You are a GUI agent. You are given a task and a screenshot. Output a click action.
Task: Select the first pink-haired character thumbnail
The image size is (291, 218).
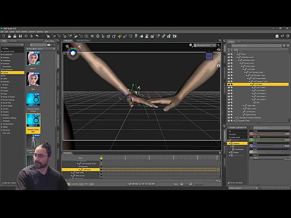click(x=33, y=58)
